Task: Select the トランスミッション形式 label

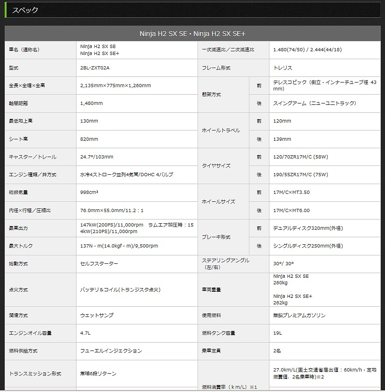Action: point(35,374)
